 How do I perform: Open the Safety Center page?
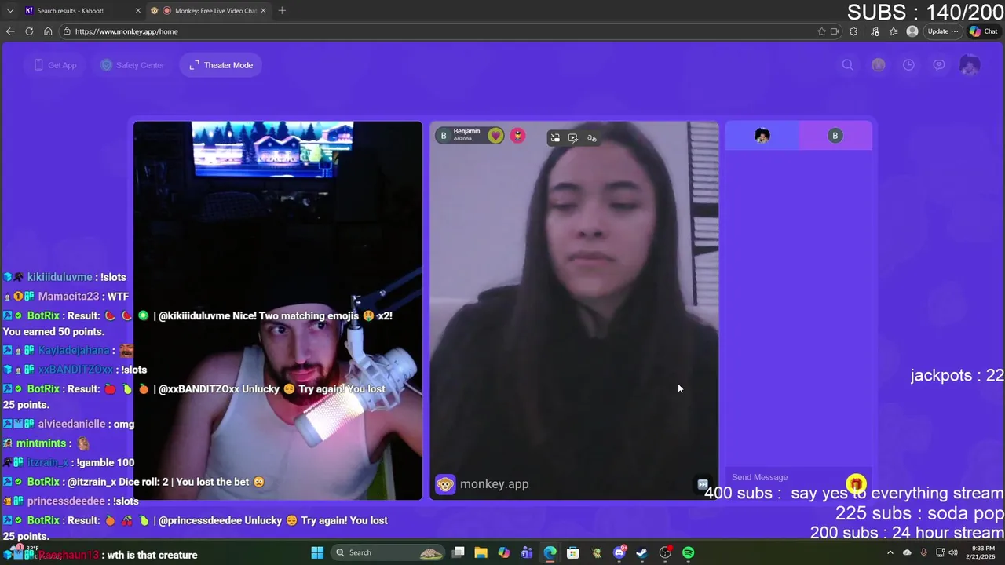[x=133, y=65]
